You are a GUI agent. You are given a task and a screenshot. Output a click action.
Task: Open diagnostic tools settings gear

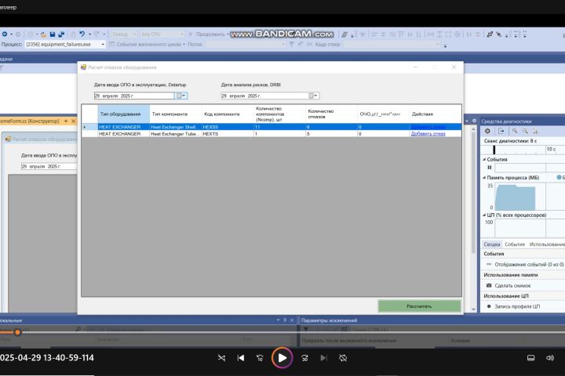pyautogui.click(x=487, y=132)
